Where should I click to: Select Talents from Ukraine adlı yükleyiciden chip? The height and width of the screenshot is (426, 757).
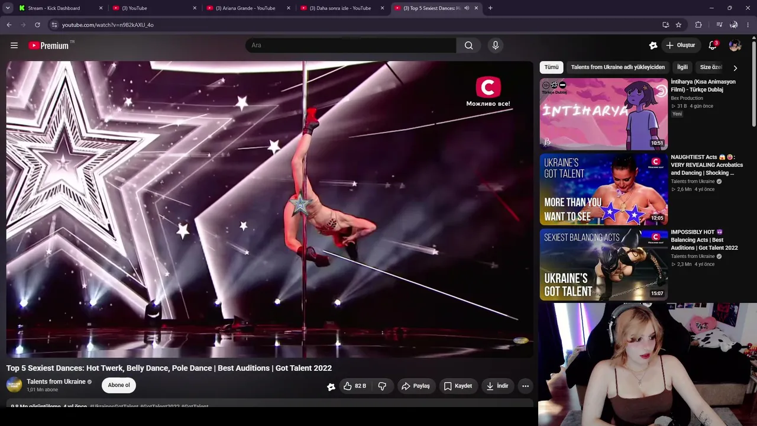coord(617,67)
